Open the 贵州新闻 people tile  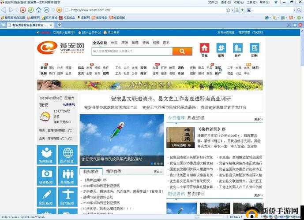(68, 176)
